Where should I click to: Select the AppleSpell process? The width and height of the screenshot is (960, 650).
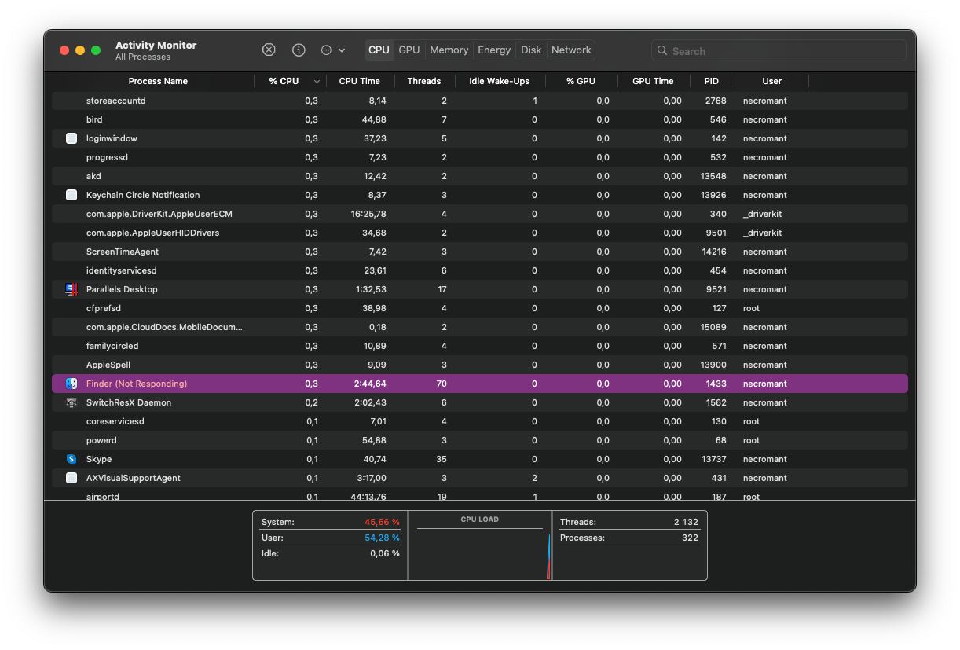point(108,365)
